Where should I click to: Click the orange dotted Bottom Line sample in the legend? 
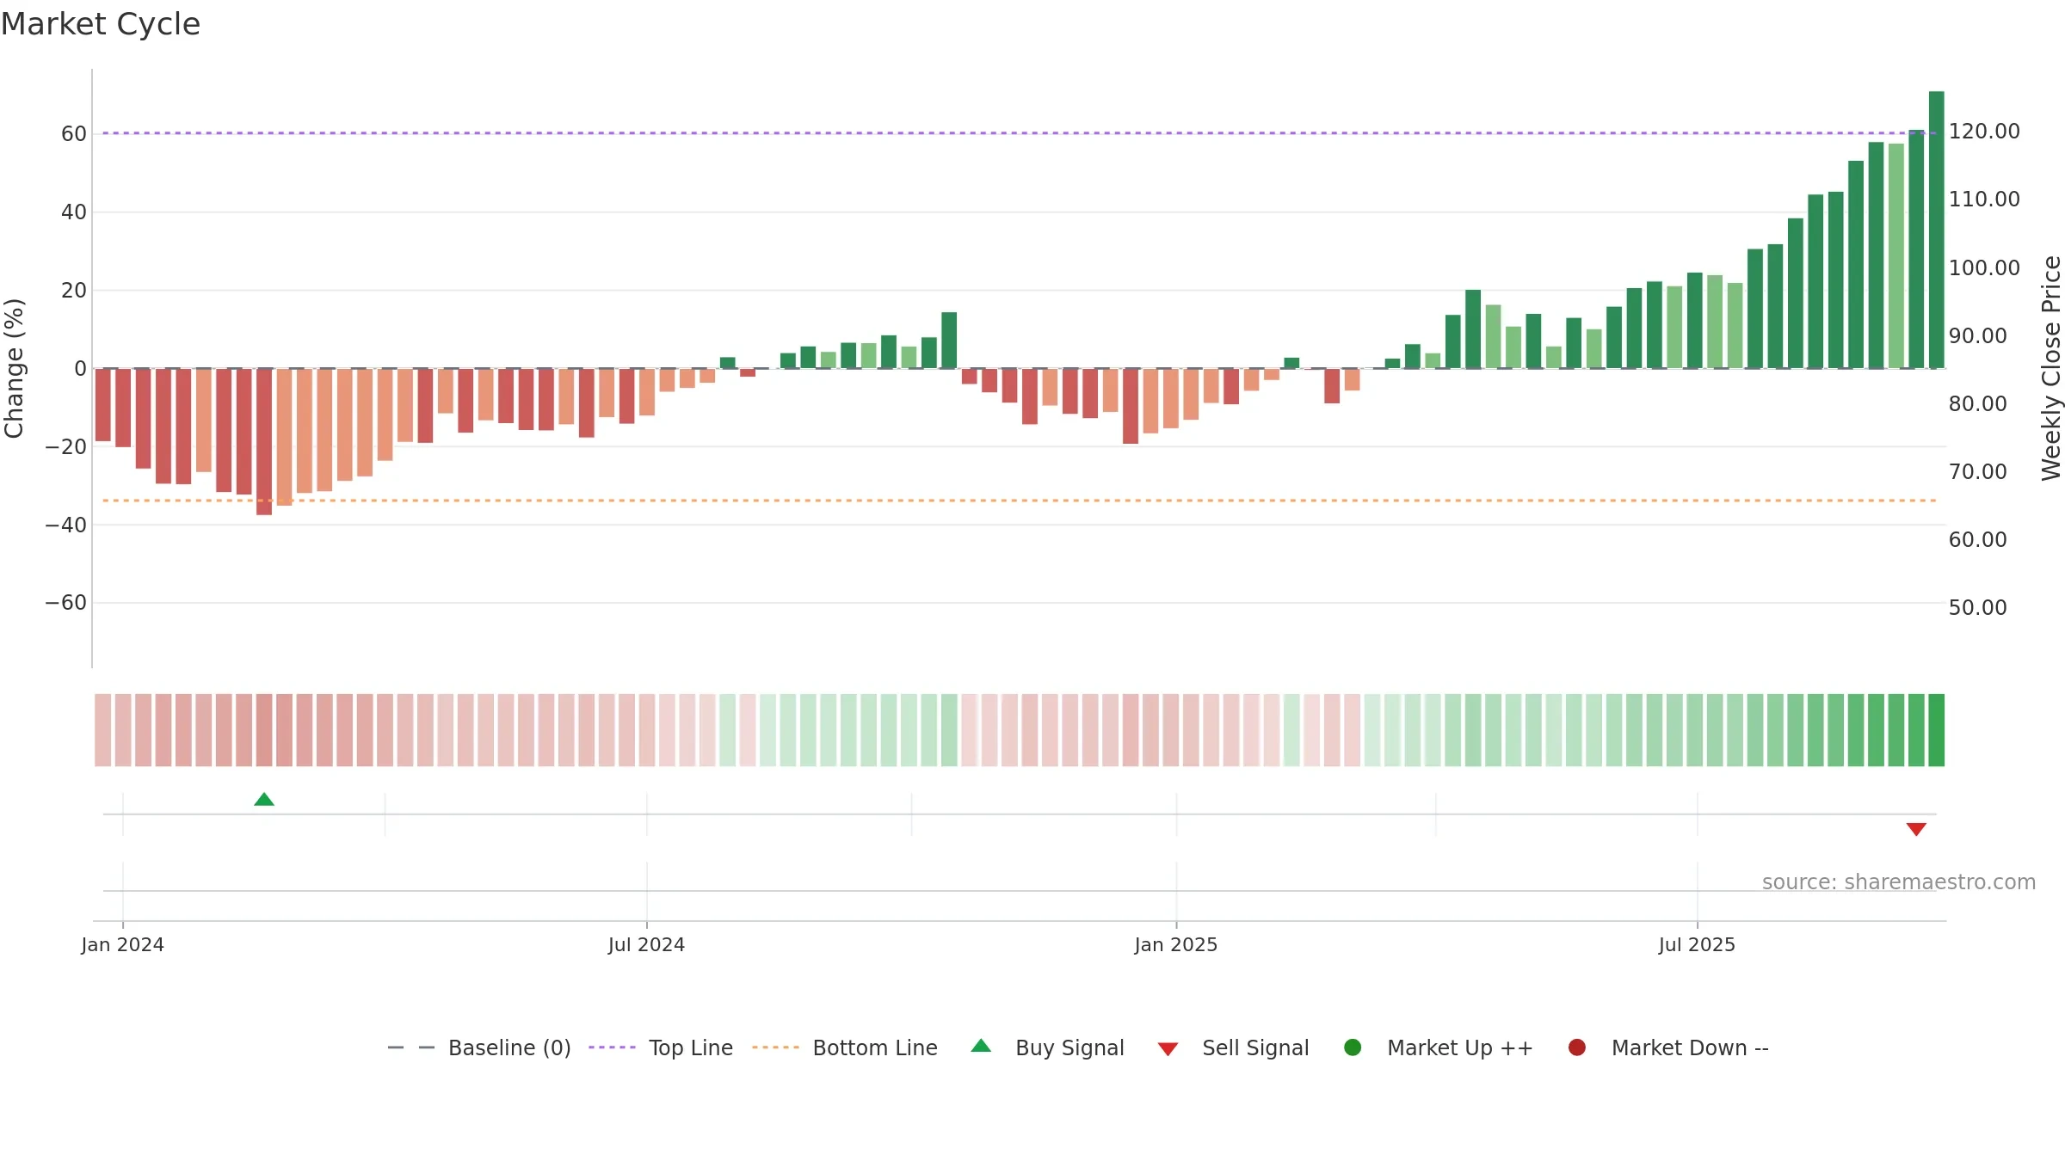[x=775, y=1047]
